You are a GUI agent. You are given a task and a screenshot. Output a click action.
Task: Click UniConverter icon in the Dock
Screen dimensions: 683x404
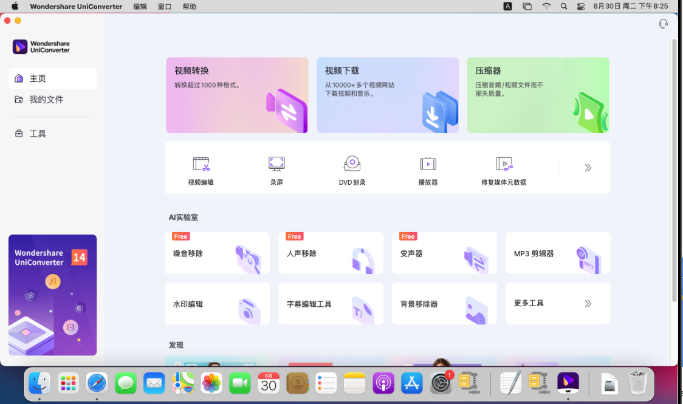568,383
